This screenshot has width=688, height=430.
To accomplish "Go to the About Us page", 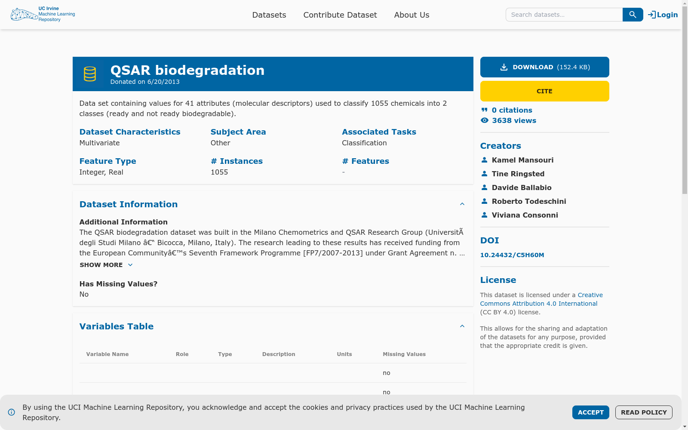I will [x=412, y=15].
